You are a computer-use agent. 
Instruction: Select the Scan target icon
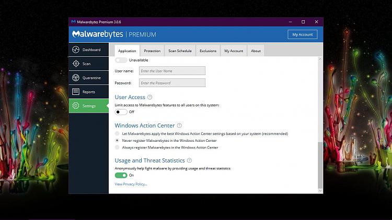(x=76, y=64)
